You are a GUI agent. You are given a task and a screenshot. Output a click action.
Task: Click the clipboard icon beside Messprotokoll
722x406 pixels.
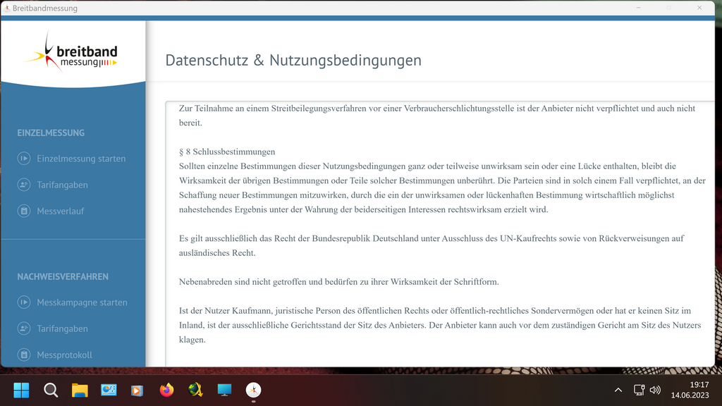pos(24,355)
